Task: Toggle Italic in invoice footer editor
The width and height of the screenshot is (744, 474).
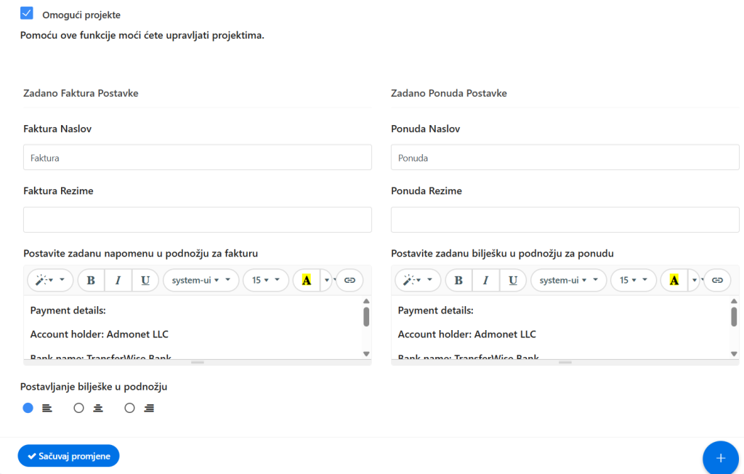Action: (x=118, y=280)
